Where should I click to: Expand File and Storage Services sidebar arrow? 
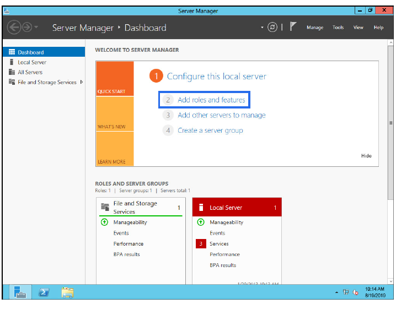(81, 82)
